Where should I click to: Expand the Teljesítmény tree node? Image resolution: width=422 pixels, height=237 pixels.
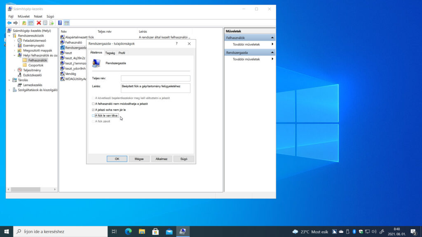pos(14,70)
